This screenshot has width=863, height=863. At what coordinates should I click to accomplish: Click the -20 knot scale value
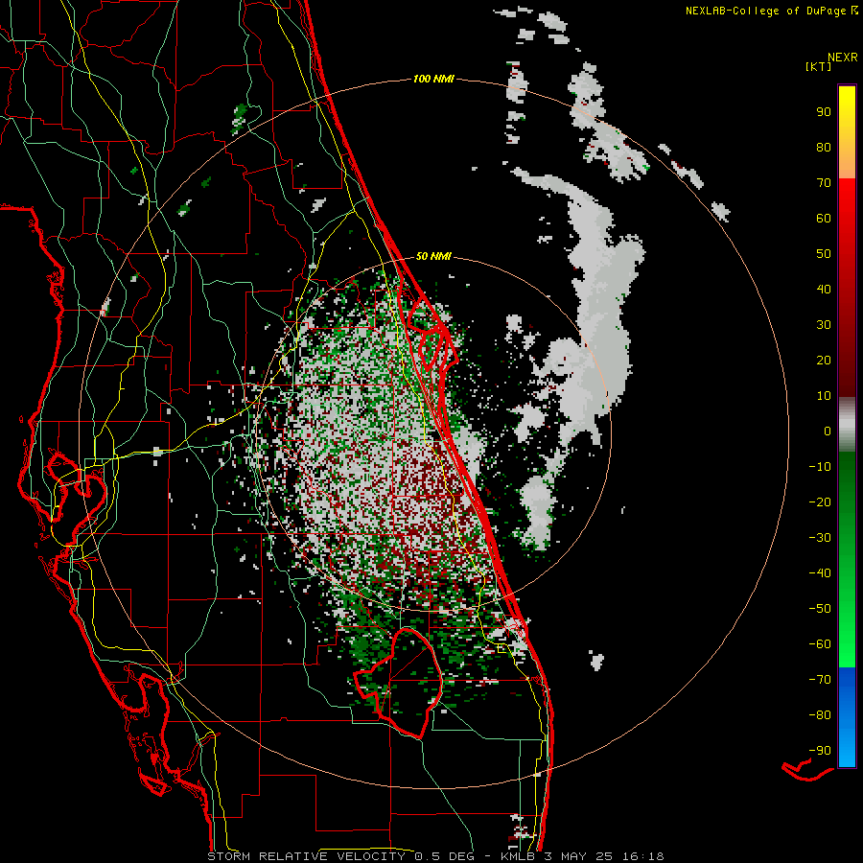click(x=820, y=501)
